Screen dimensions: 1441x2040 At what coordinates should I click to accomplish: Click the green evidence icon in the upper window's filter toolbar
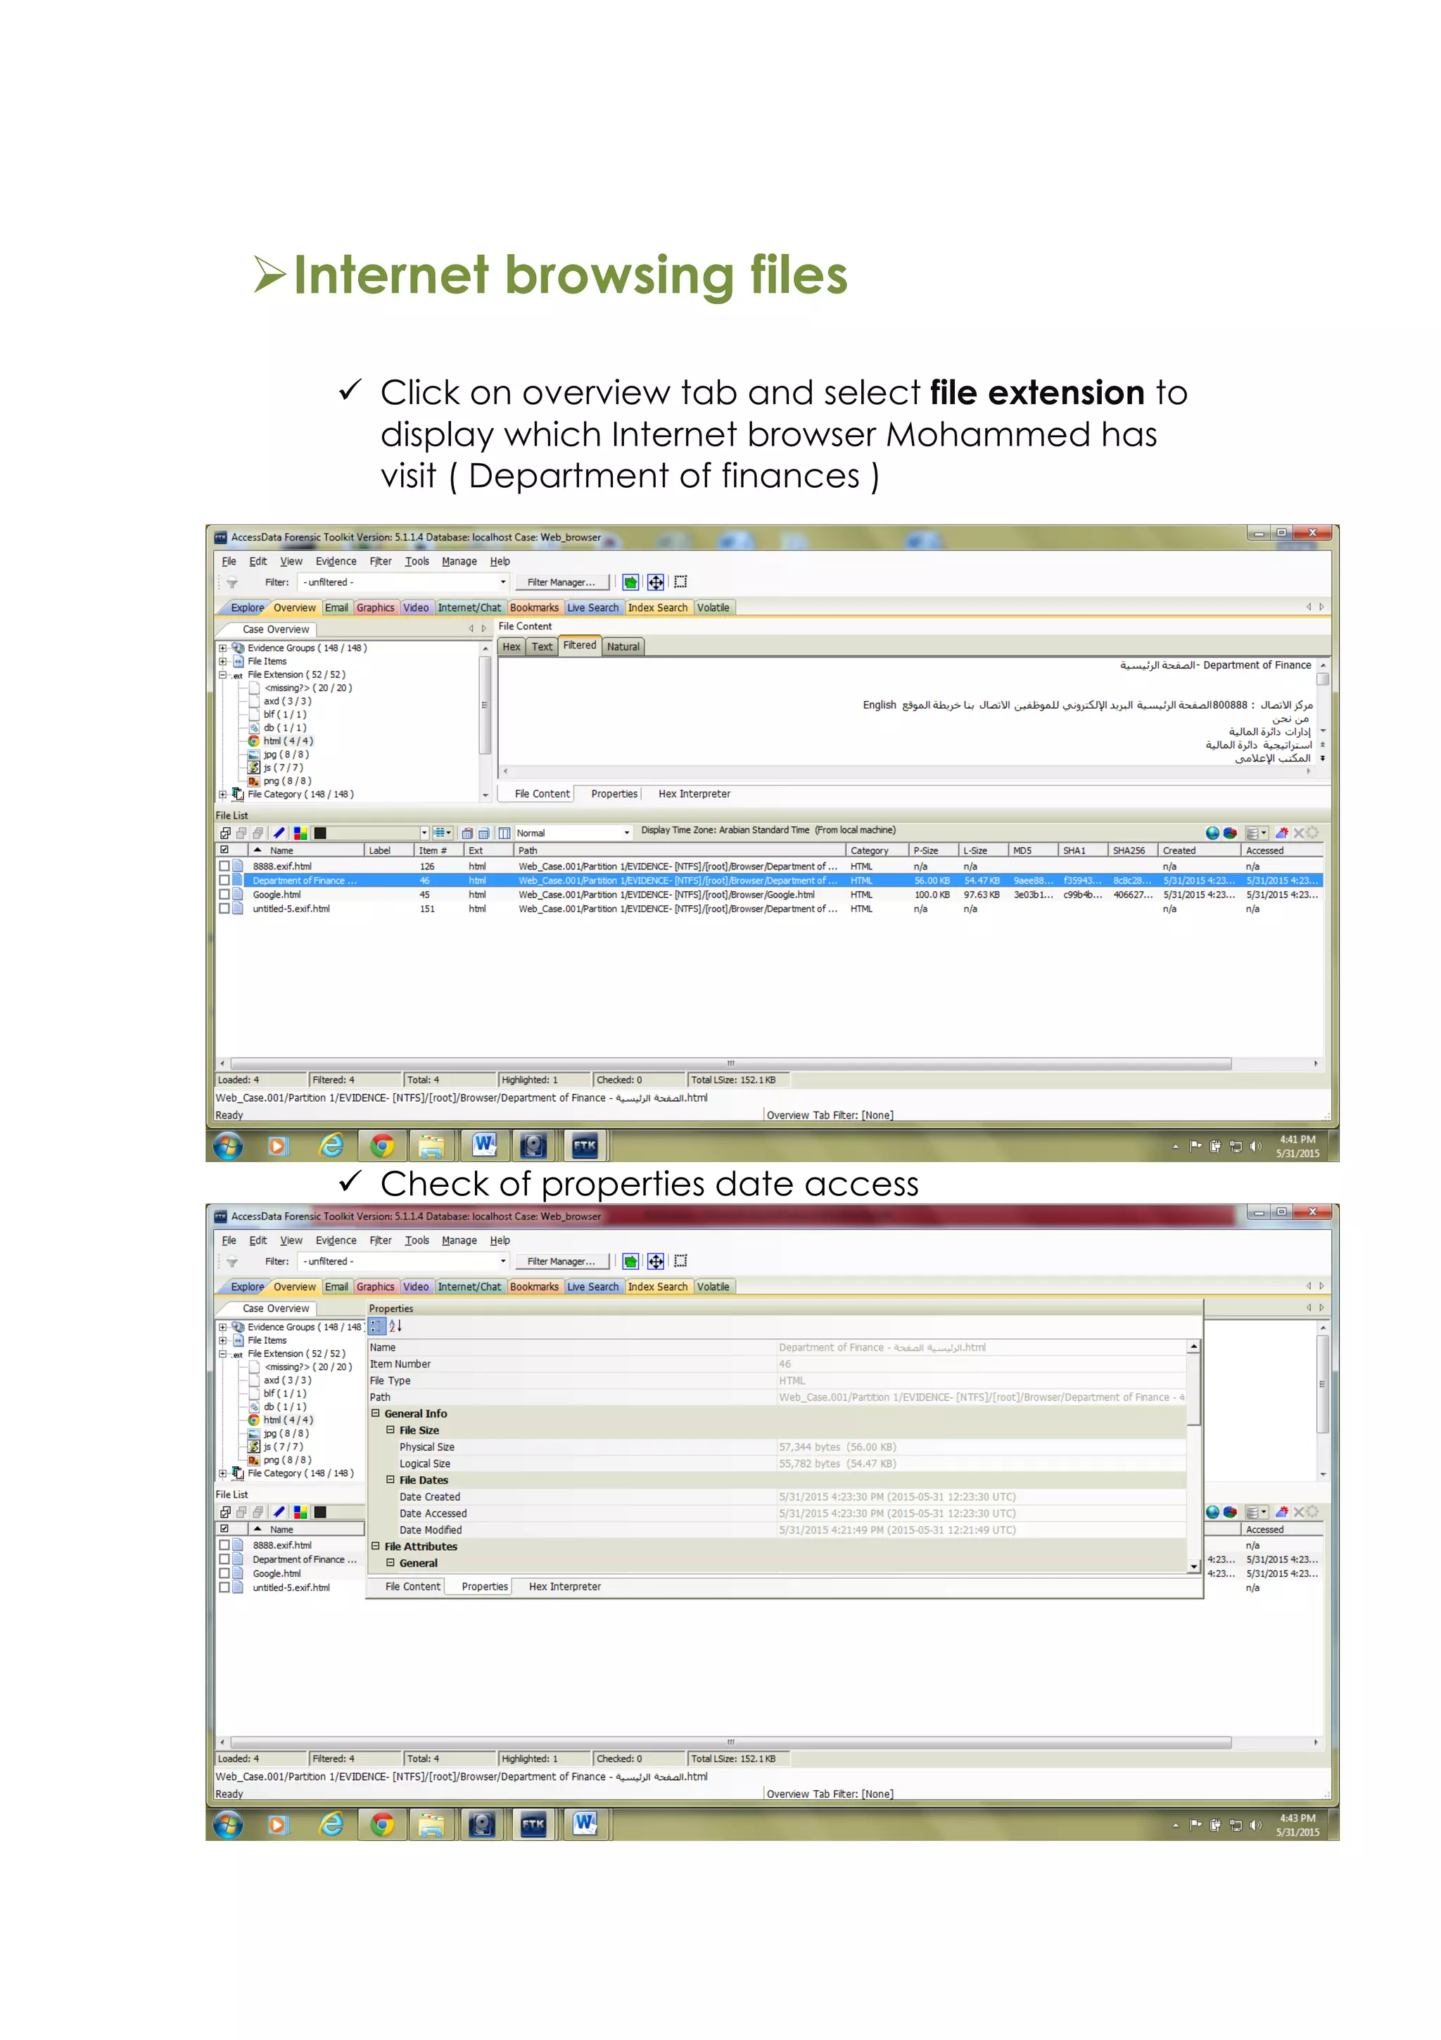[630, 582]
